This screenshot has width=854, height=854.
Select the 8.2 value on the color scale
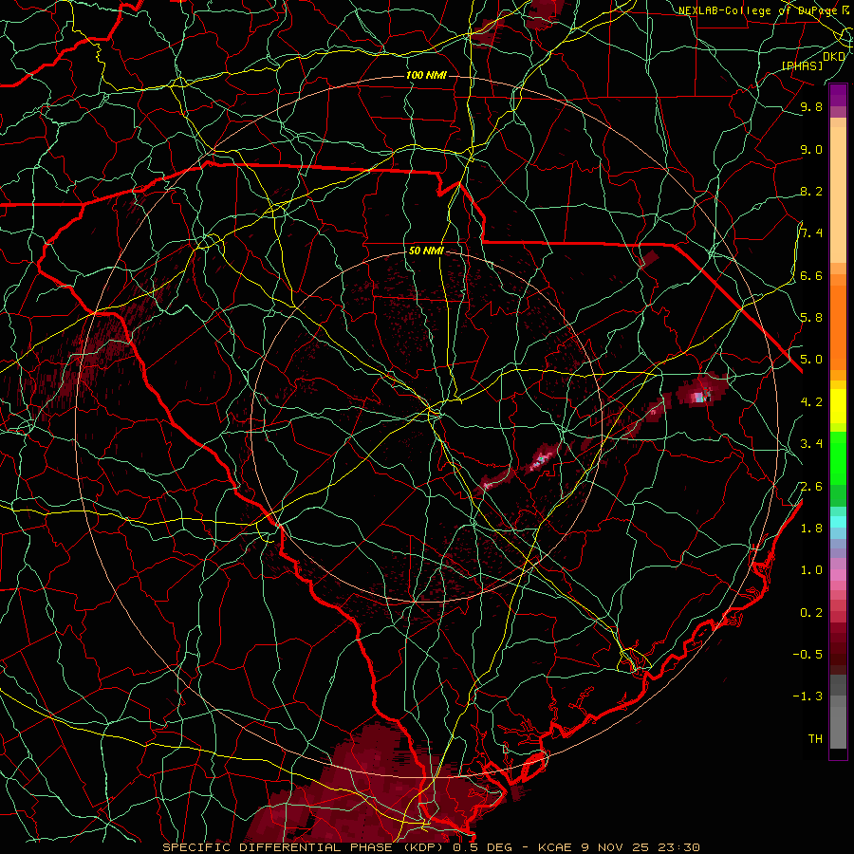[811, 191]
